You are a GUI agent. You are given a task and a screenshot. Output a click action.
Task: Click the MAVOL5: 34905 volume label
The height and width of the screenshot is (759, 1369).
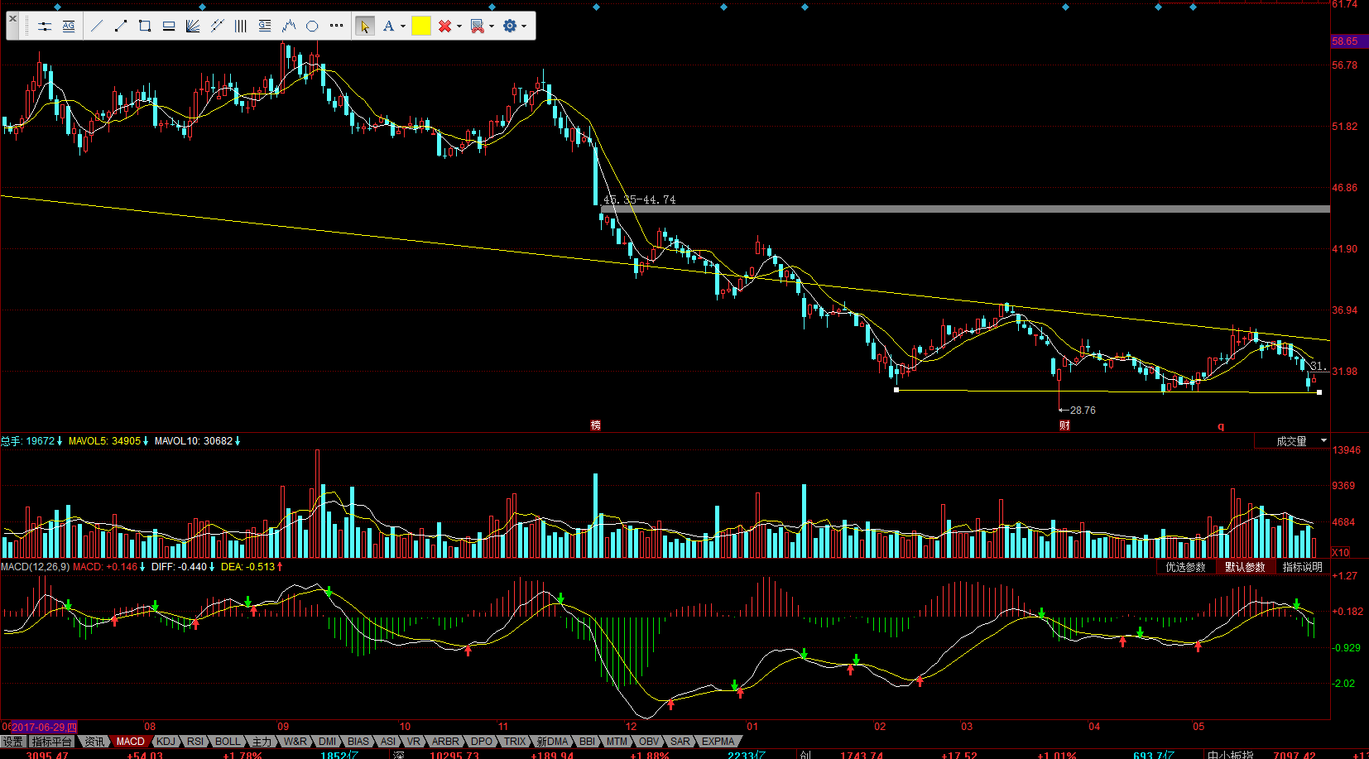[x=105, y=441]
